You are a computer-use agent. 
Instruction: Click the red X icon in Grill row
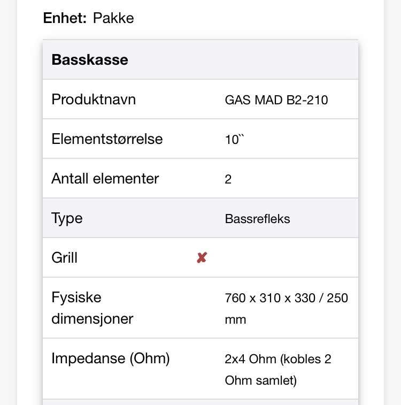202,257
